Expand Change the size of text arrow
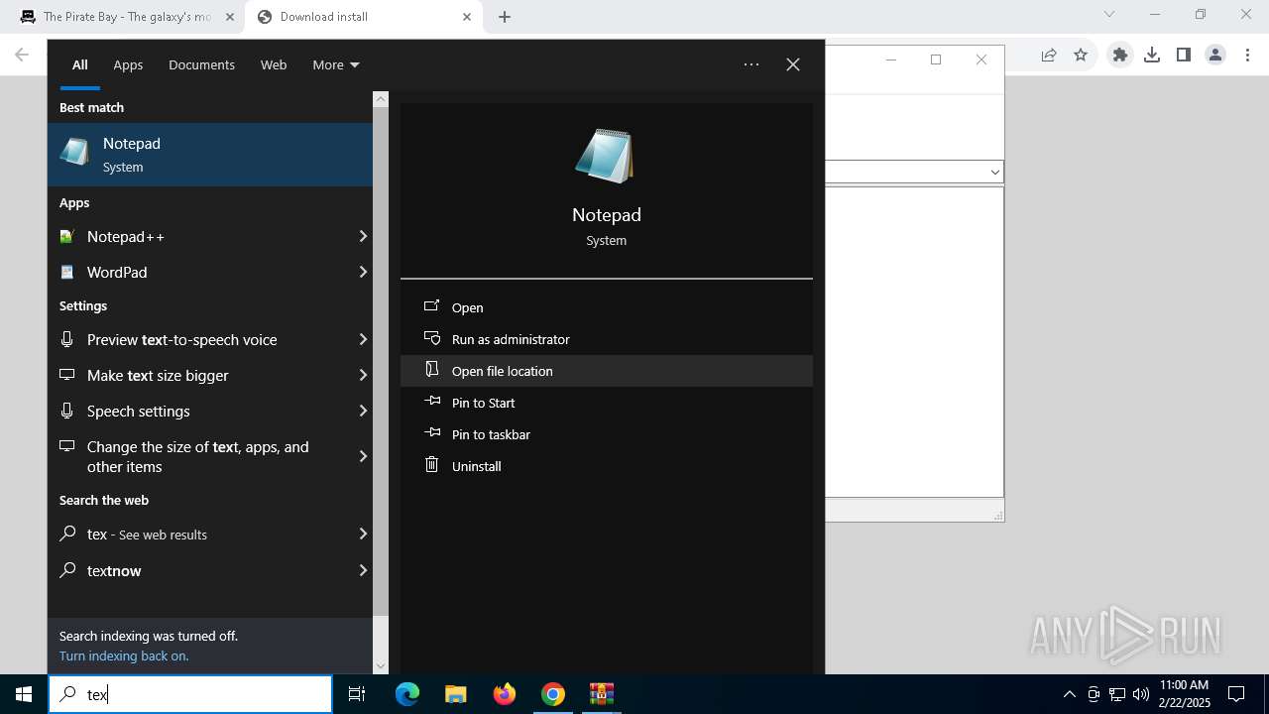The image size is (1269, 714). click(x=363, y=456)
